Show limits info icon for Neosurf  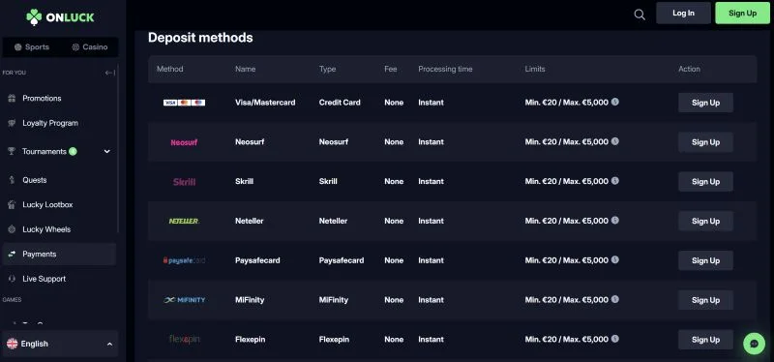[615, 141]
